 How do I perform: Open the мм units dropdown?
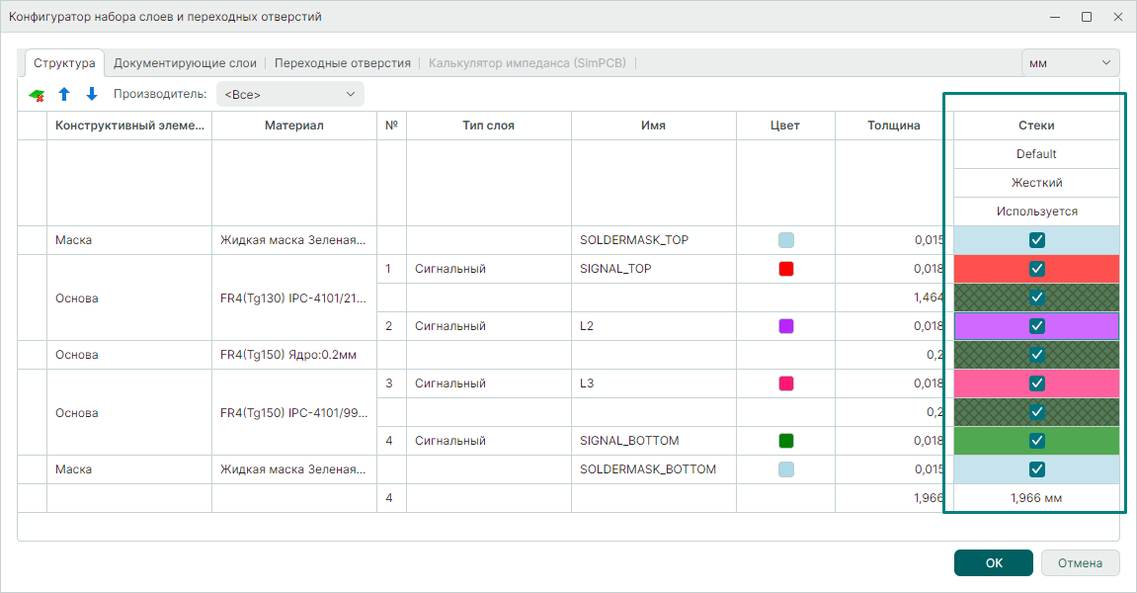[x=1070, y=63]
